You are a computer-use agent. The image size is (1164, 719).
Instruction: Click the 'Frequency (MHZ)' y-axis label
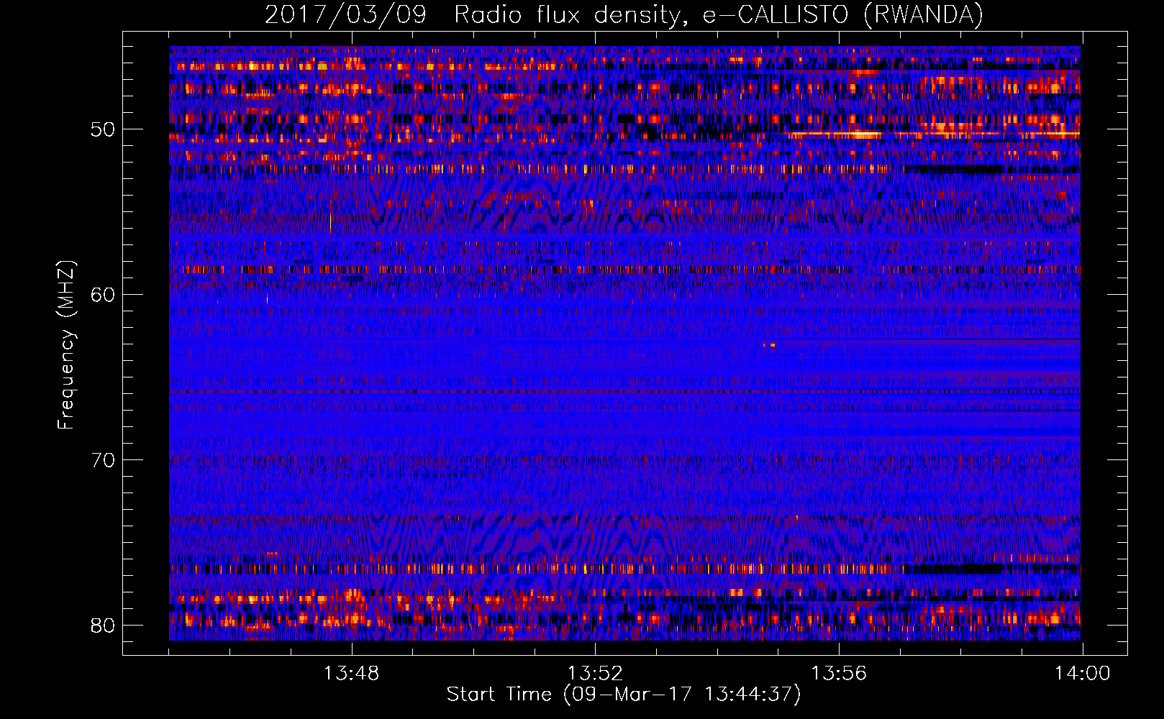65,345
